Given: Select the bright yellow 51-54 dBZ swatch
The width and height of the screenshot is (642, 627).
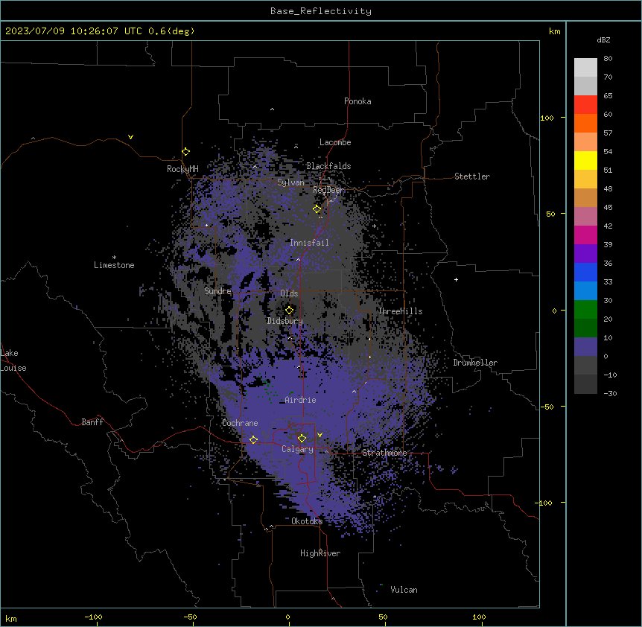Looking at the screenshot, I should click(x=585, y=160).
